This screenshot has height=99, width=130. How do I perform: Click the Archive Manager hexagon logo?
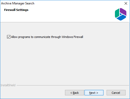click(121, 14)
